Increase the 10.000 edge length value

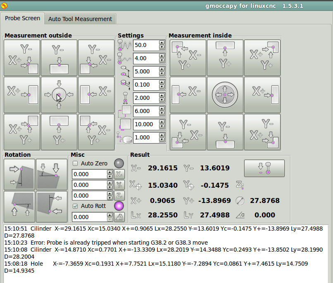point(162,122)
